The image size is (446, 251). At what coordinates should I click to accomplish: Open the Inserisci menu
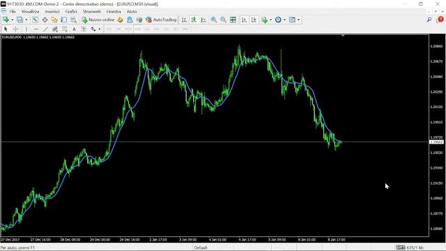52,11
